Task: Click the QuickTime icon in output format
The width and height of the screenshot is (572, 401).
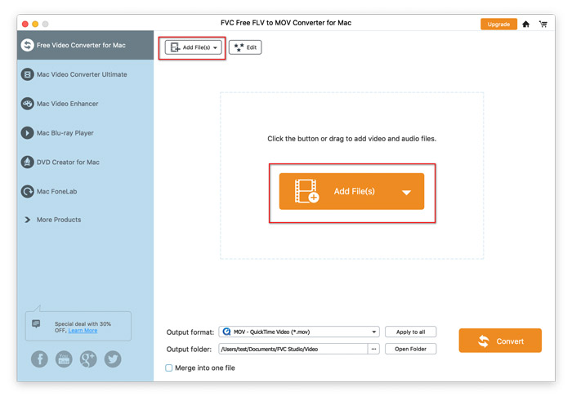Action: point(226,332)
